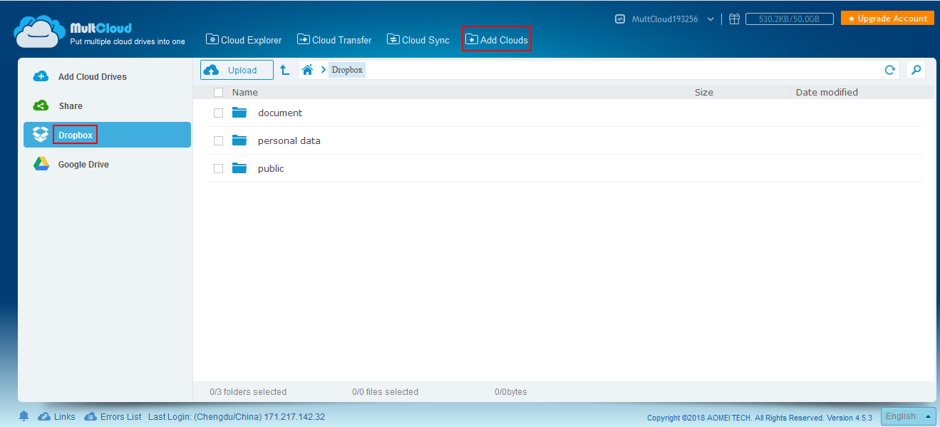Open the document folder name
Screen dimensions: 940x427
click(280, 113)
